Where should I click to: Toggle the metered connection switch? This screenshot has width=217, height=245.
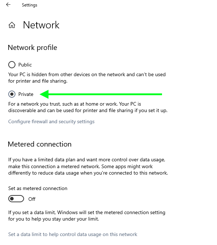[x=17, y=199]
